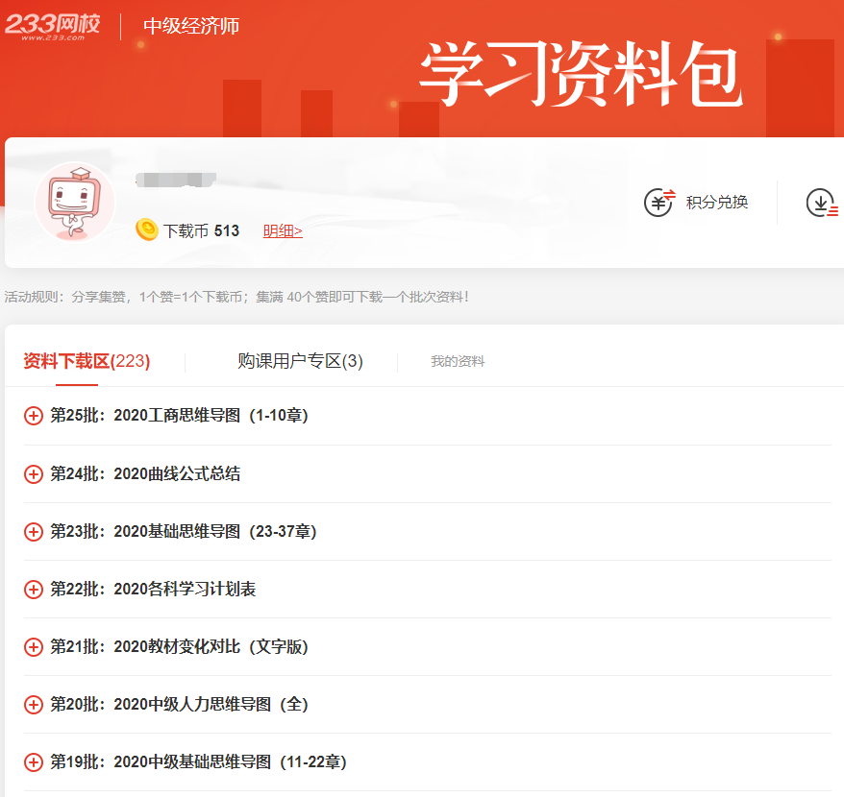Viewport: 844px width, 797px height.
Task: Click the gold download coin icon
Action: [146, 229]
